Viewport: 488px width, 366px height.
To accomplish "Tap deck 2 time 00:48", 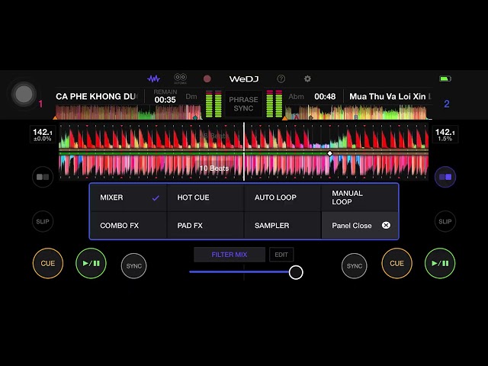I will 325,97.
